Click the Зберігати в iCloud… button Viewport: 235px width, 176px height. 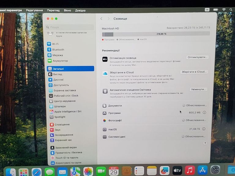pos(194,72)
